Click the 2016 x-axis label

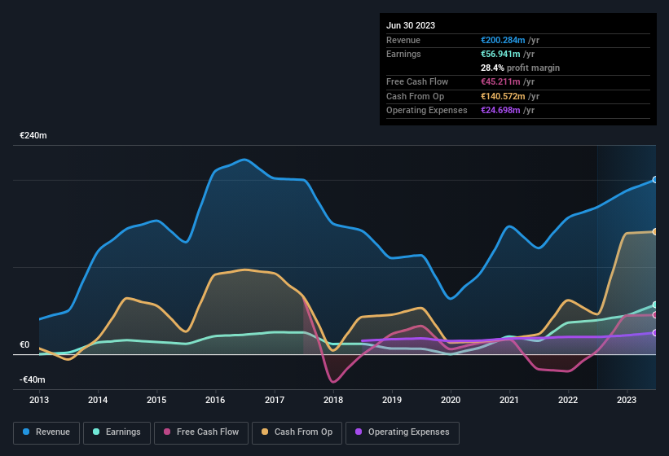pos(215,400)
